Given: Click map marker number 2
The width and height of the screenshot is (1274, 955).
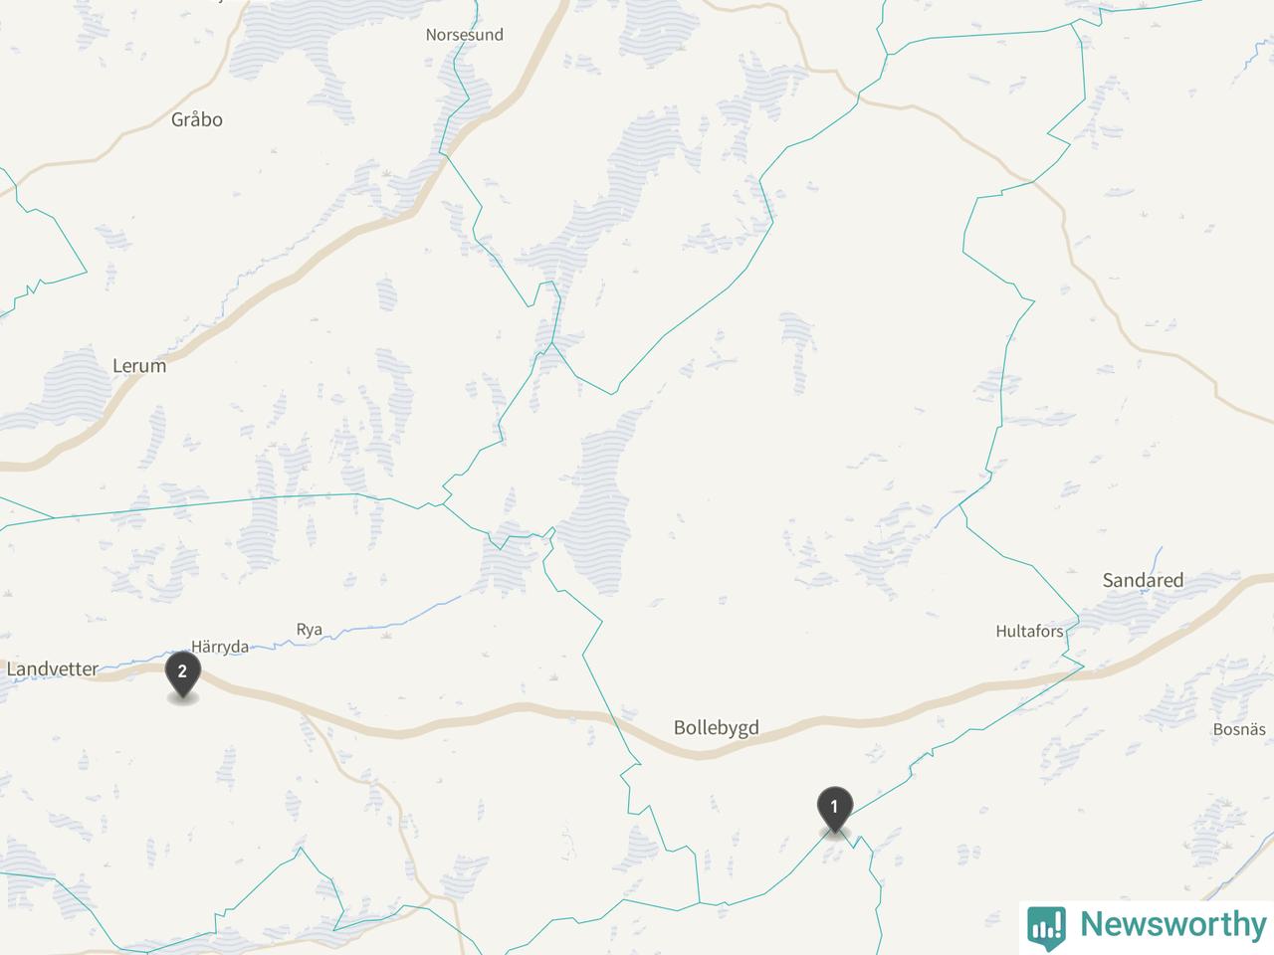Looking at the screenshot, I should [x=181, y=675].
